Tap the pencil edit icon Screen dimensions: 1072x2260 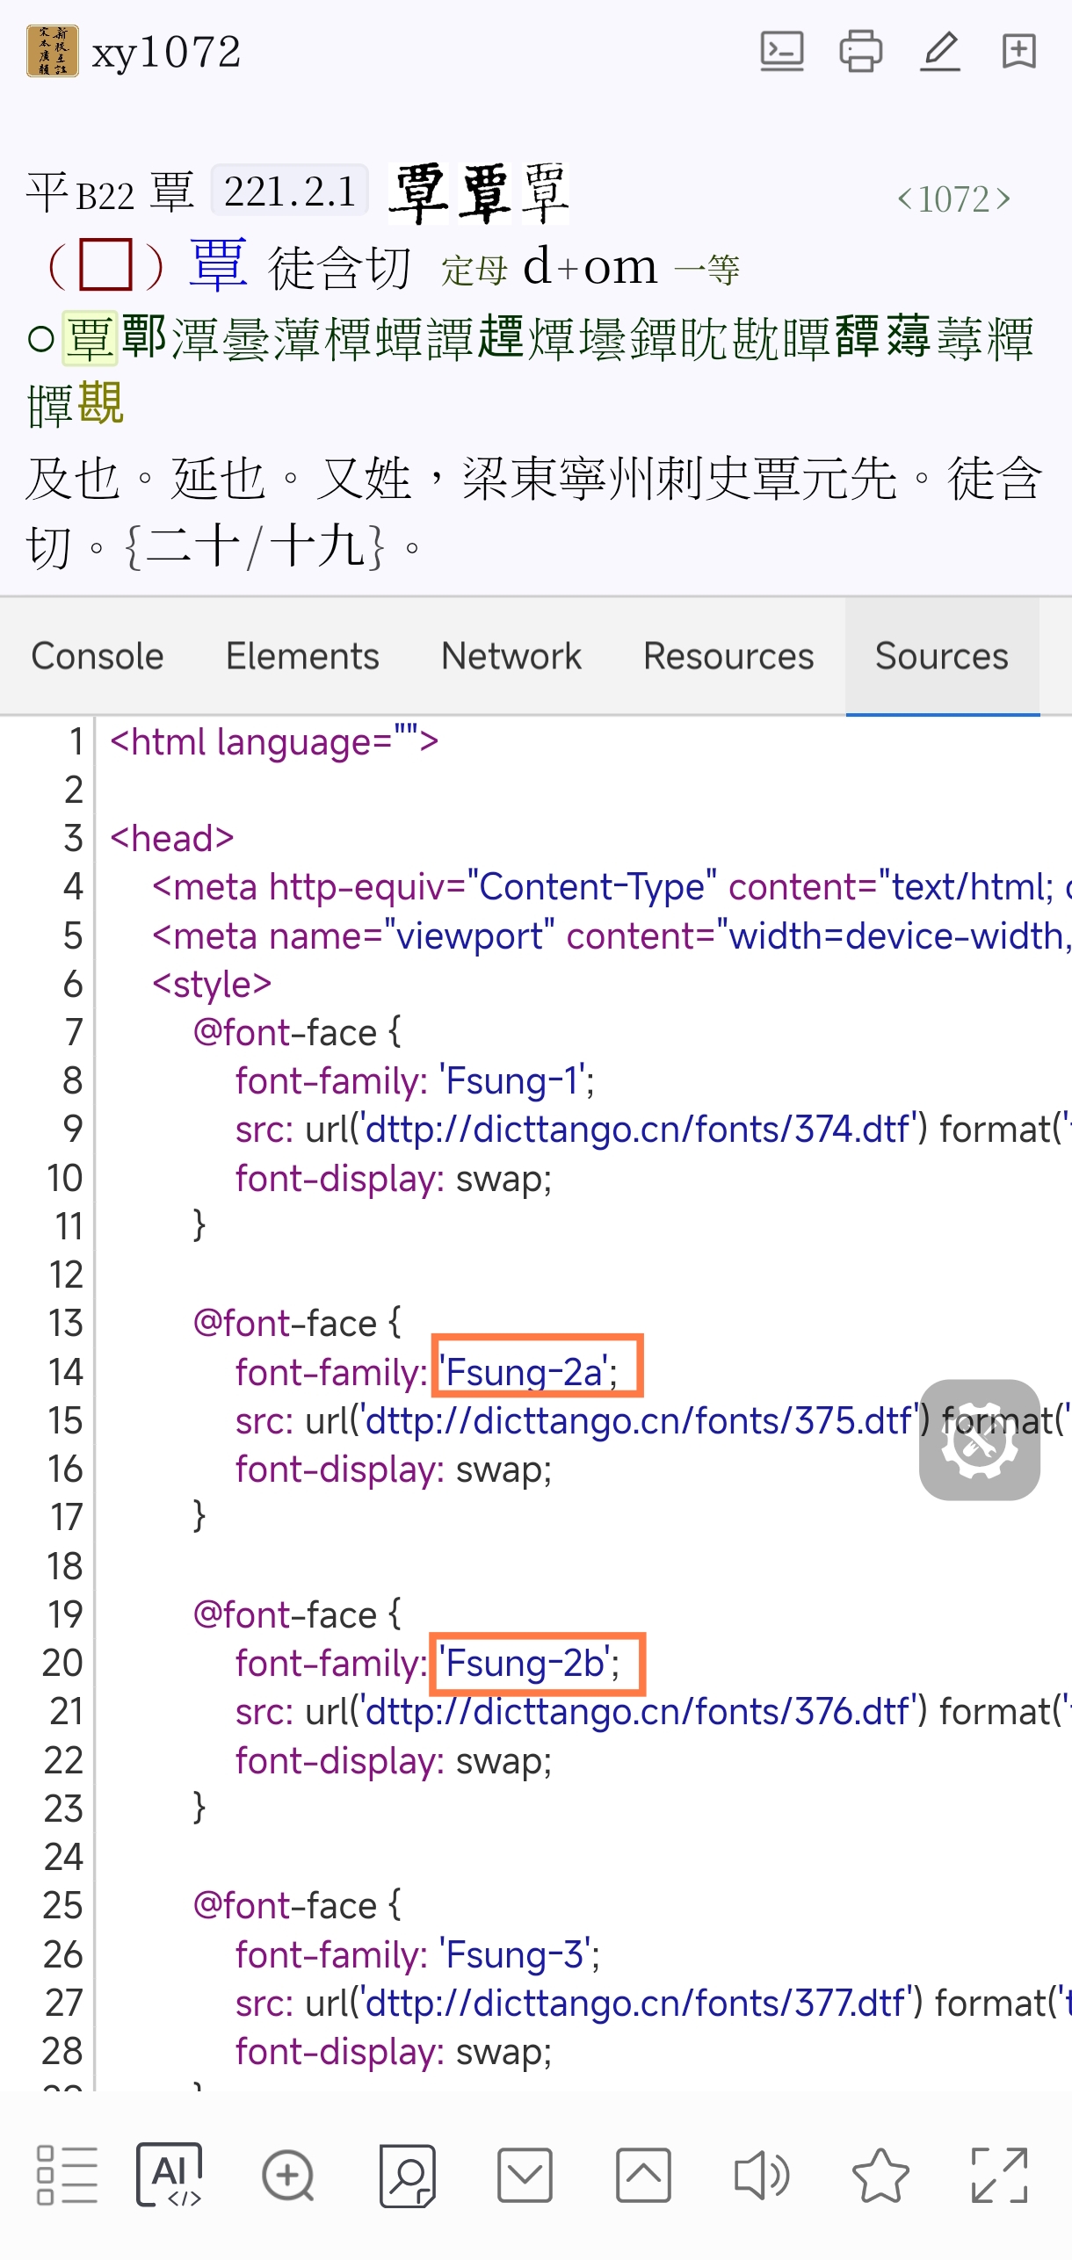point(939,52)
